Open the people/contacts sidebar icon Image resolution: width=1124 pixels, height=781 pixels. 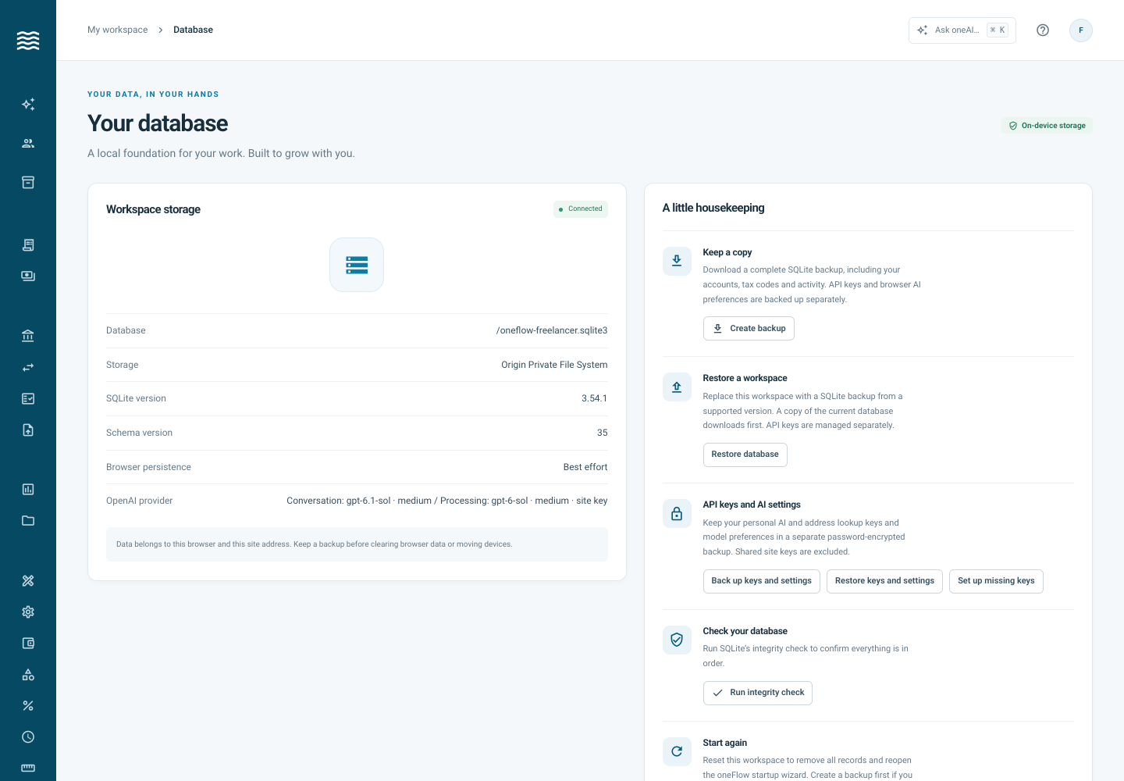(28, 144)
